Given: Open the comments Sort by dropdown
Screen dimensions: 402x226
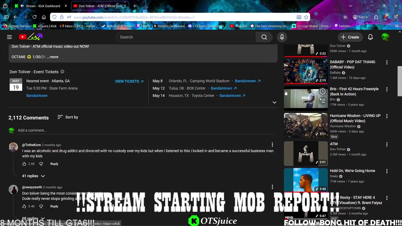Looking at the screenshot, I should pyautogui.click(x=68, y=117).
